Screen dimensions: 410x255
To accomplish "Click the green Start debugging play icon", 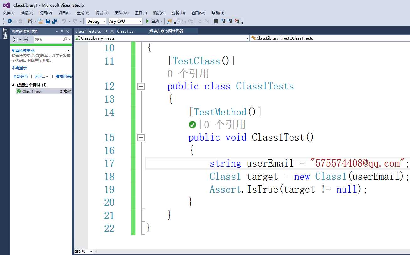I will 147,21.
